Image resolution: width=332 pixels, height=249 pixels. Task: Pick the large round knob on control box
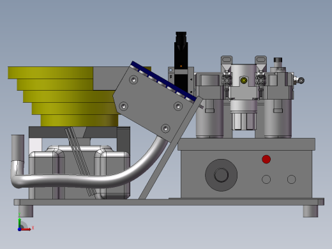tap(221, 175)
